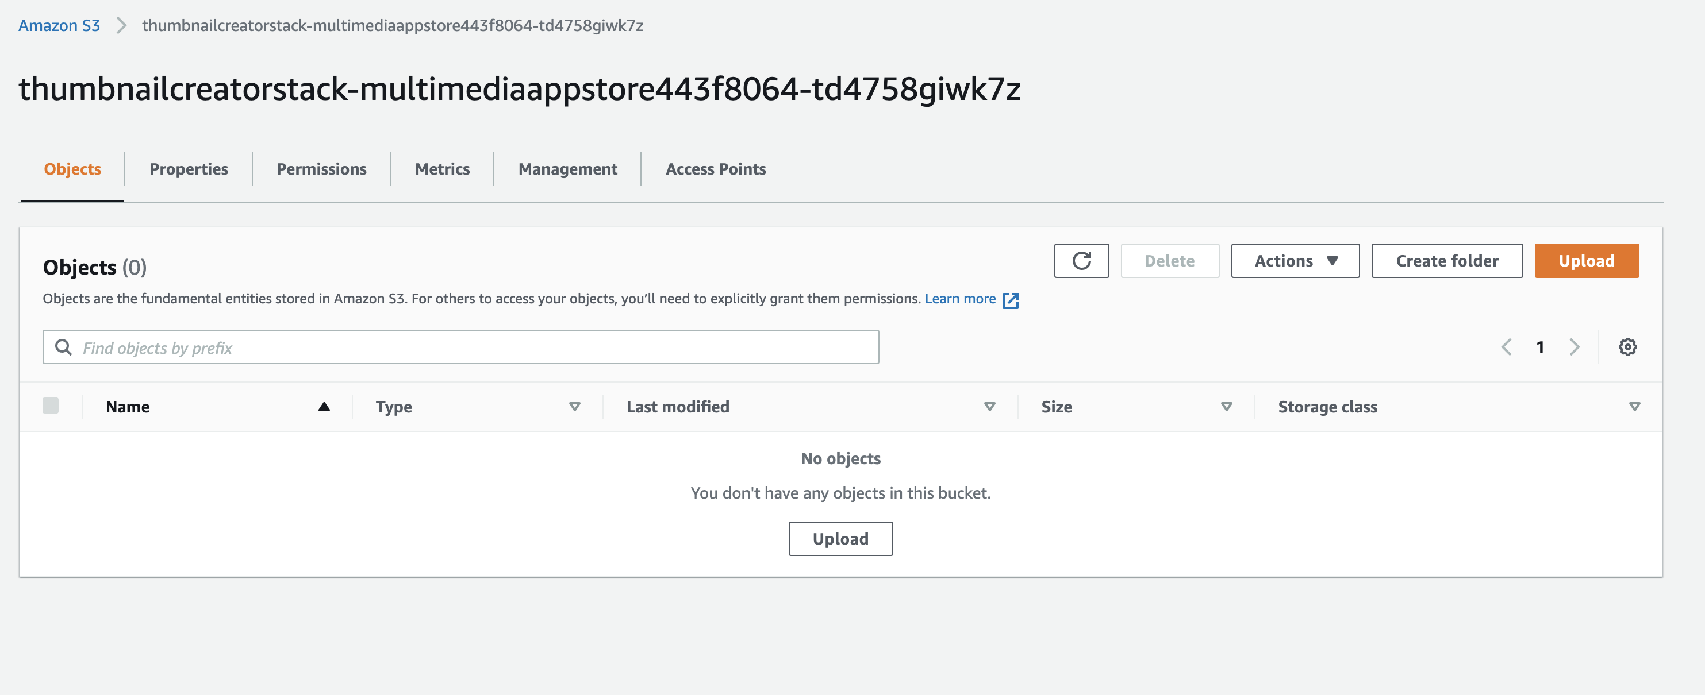
Task: Sort by the Type column arrow
Action: point(574,407)
